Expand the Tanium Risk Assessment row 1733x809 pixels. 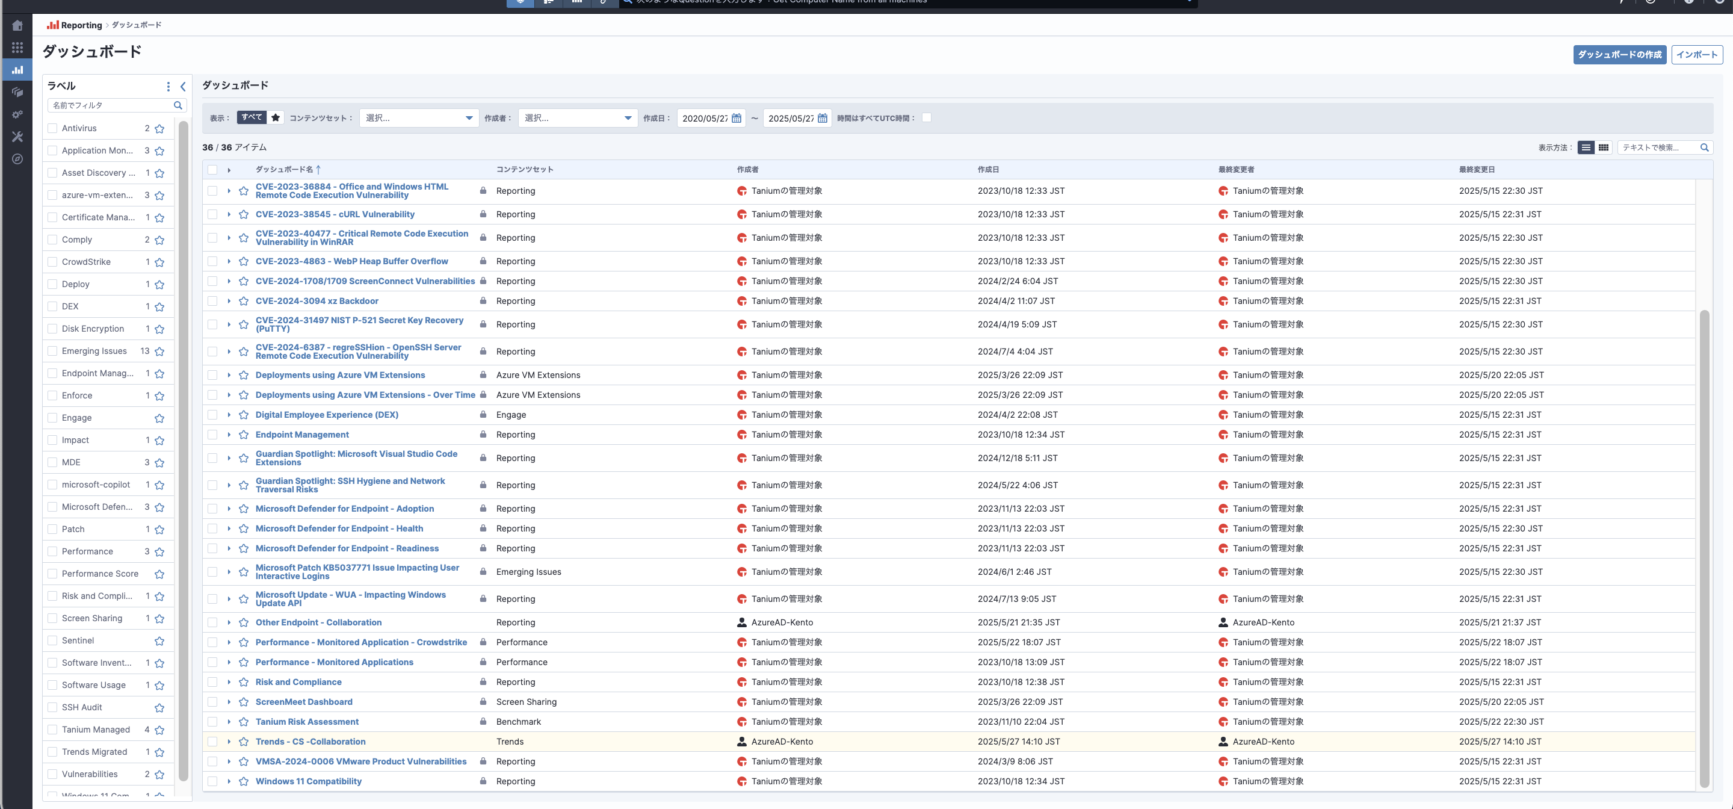click(x=229, y=722)
